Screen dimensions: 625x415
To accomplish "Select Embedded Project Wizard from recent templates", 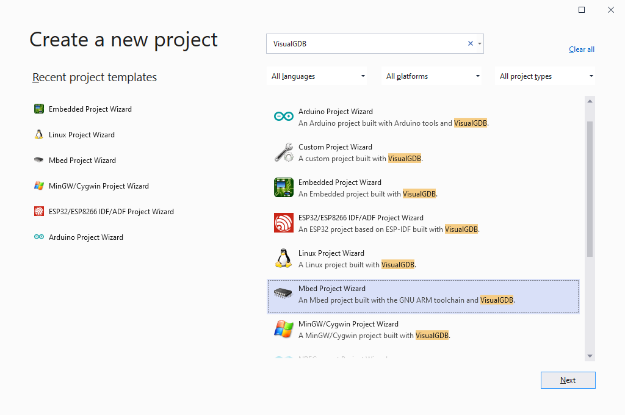I will click(90, 109).
